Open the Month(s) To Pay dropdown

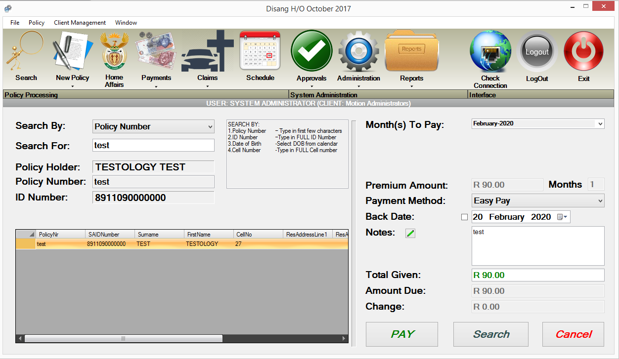600,124
